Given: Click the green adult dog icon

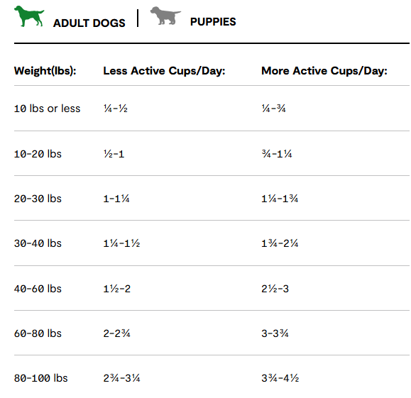Looking at the screenshot, I should 29,16.
